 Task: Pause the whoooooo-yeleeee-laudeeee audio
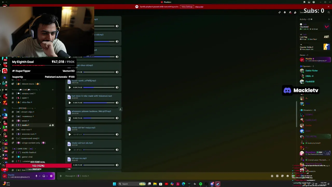[70, 118]
